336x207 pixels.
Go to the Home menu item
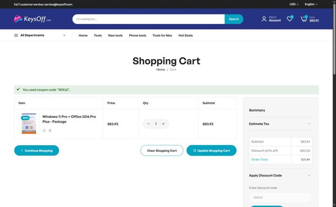[83, 36]
